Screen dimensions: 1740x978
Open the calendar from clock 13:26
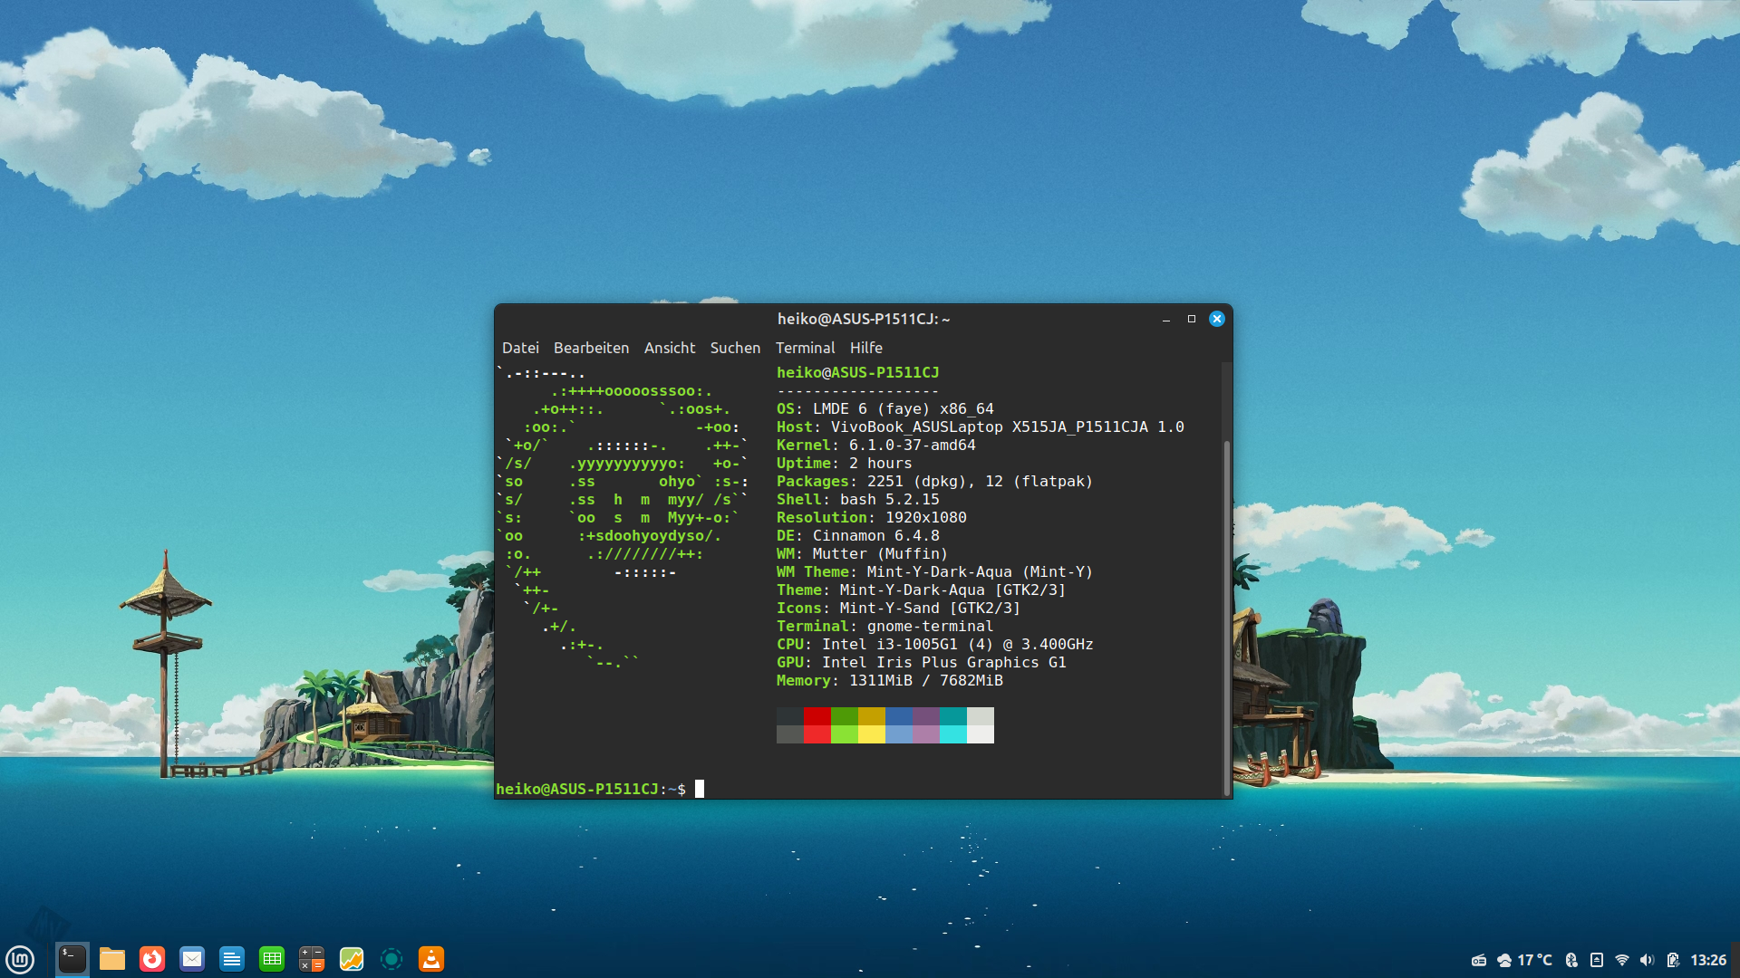(1708, 960)
